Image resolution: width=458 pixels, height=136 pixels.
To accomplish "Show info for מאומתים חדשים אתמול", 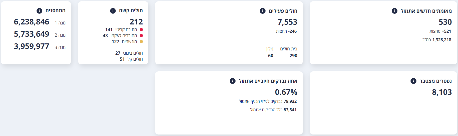I will point(394,11).
